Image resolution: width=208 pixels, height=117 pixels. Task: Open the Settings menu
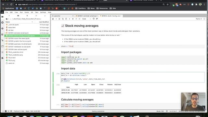tap(43, 12)
